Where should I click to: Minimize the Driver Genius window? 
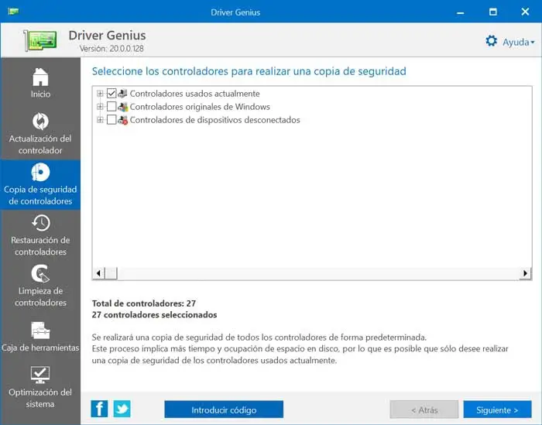460,12
